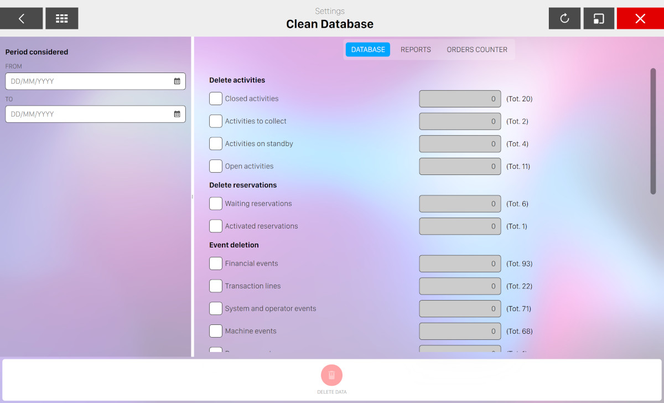Click the back arrow icon

(21, 18)
